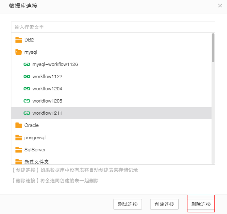This screenshot has height=214, width=227.
Task: Select the mysql-workflow1126 connection name
Action: pos(55,64)
